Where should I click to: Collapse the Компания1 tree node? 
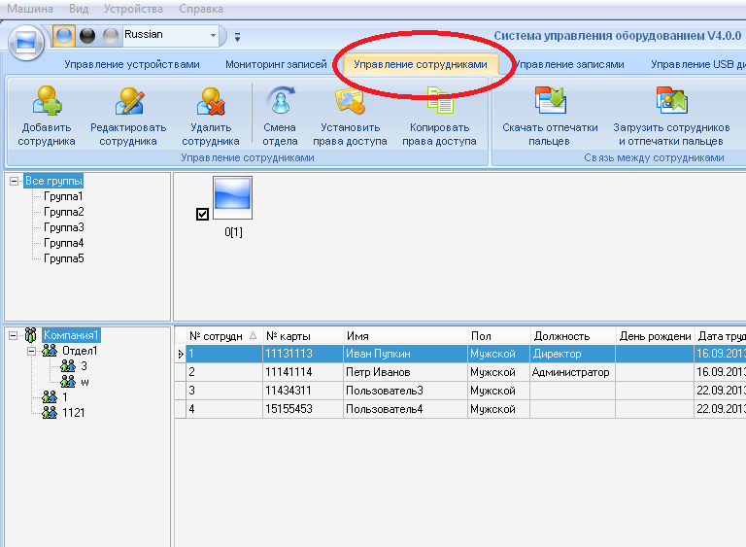pyautogui.click(x=14, y=335)
